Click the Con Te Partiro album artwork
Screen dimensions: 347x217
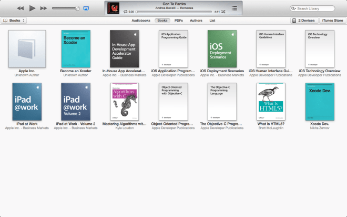pyautogui.click(x=113, y=8)
